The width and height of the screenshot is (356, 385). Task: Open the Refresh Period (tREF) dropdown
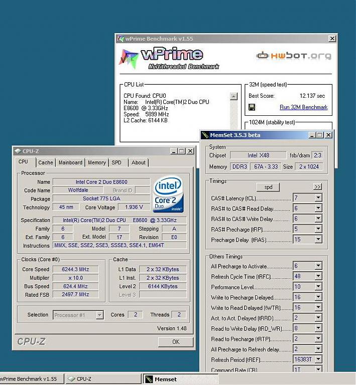click(318, 359)
